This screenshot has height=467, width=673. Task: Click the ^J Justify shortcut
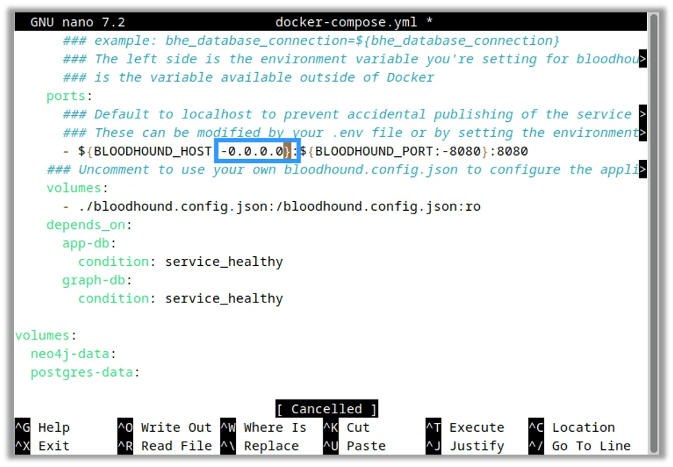[x=465, y=446]
